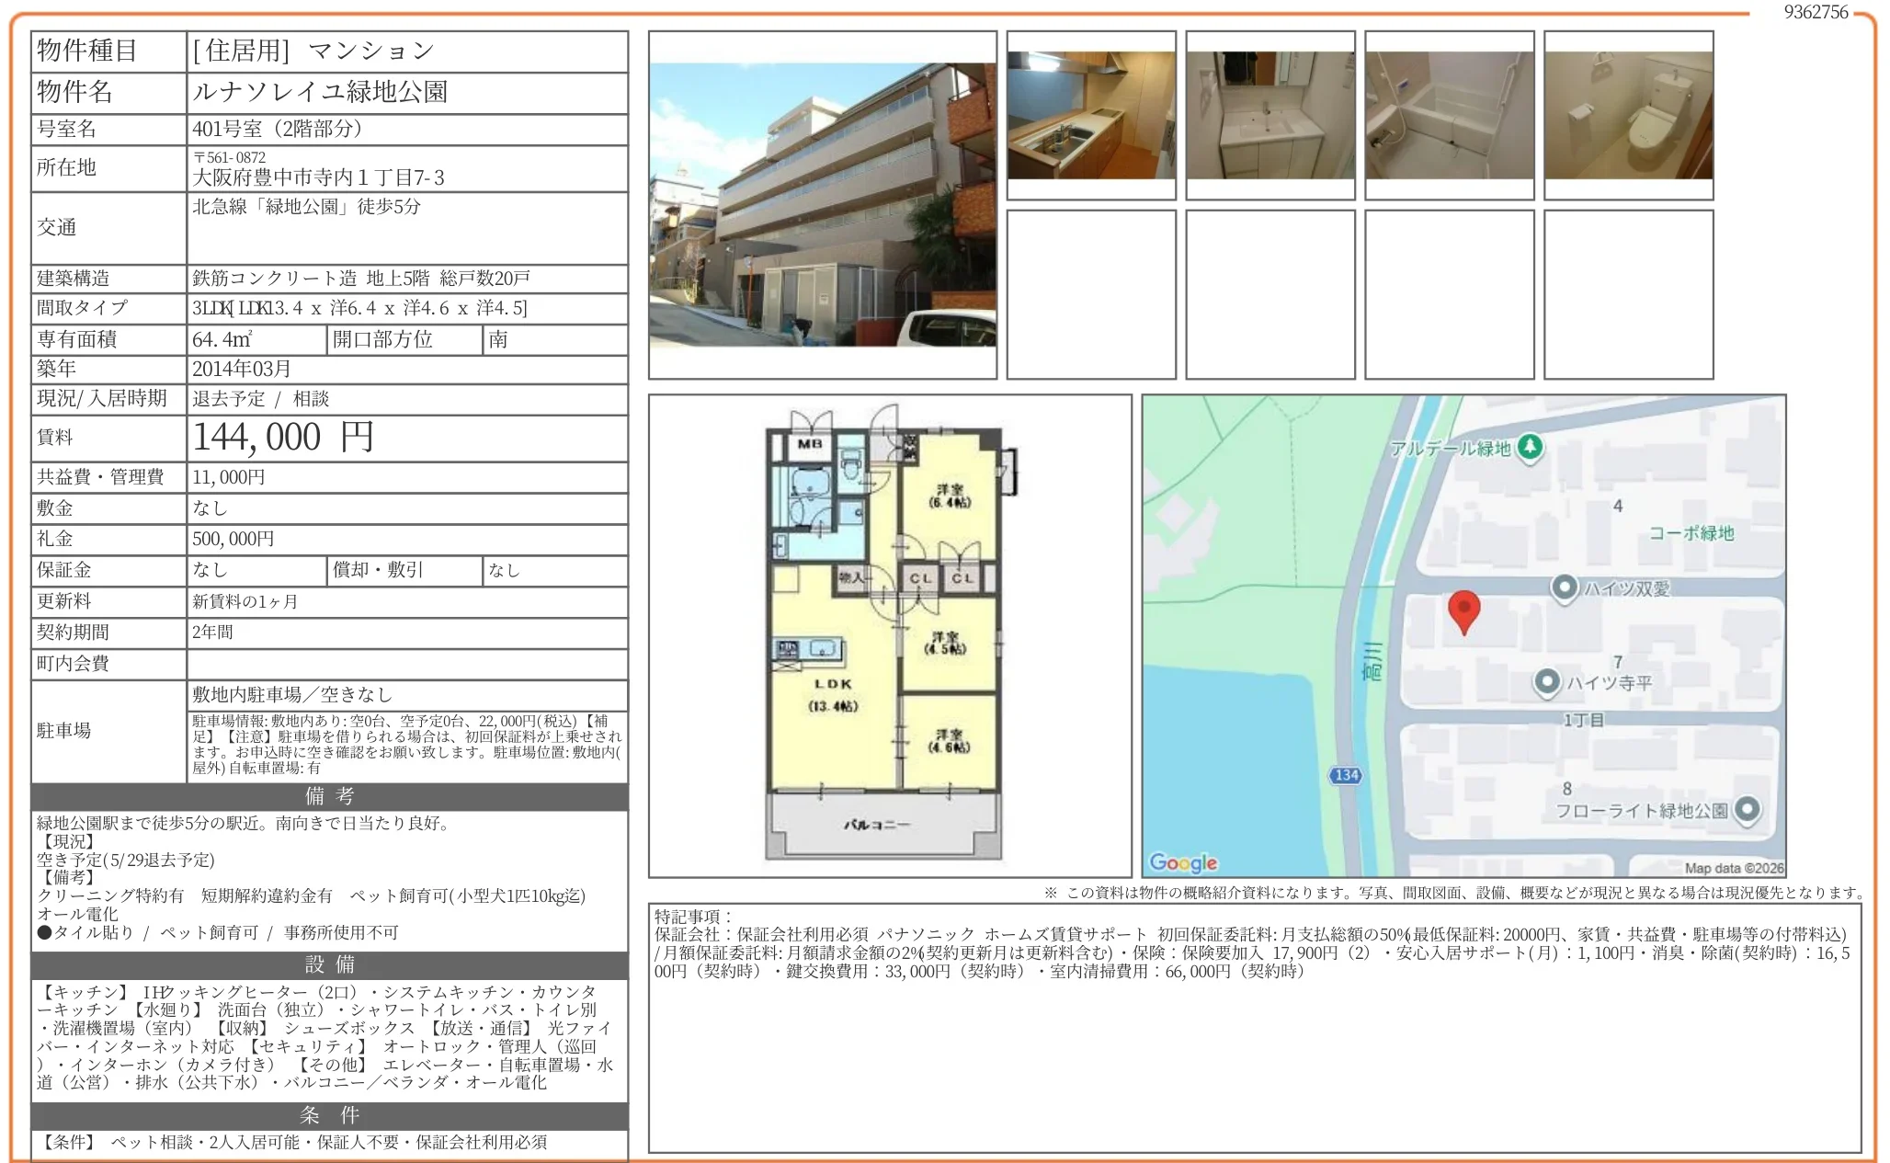The height and width of the screenshot is (1163, 1890).
Task: Open the exterior building photo
Action: coord(821,204)
